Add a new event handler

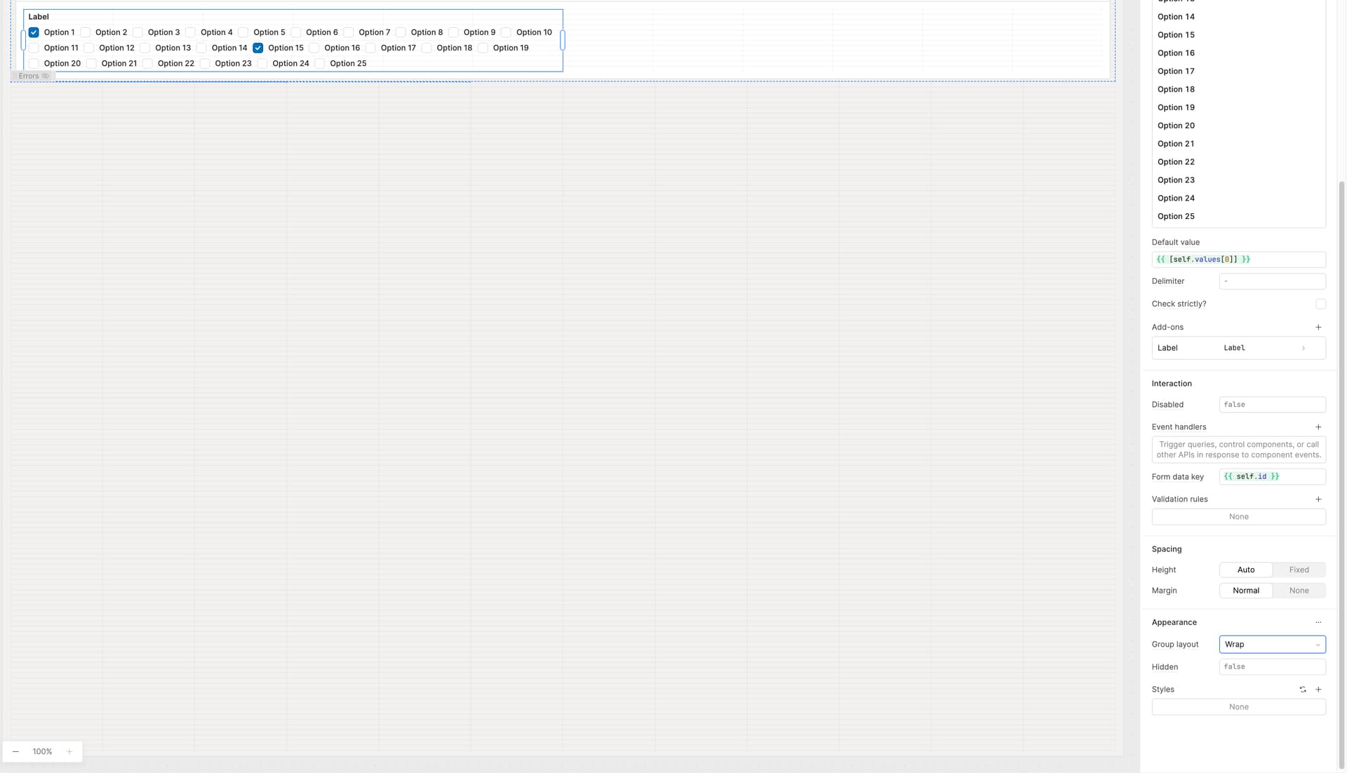point(1318,427)
